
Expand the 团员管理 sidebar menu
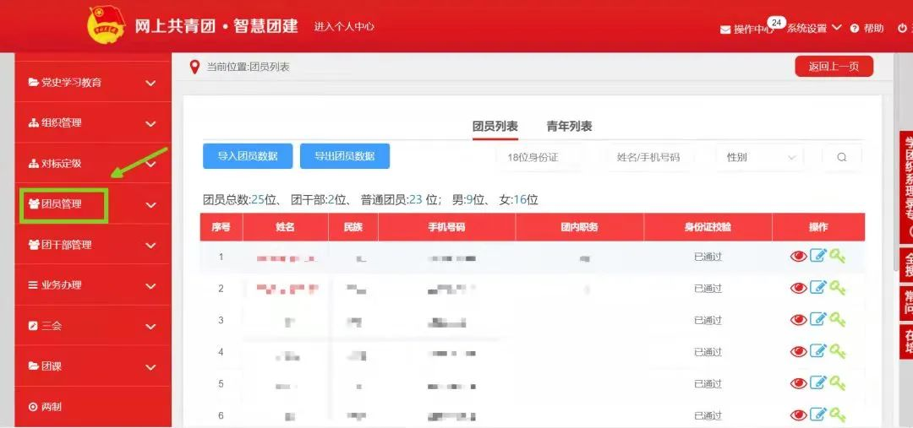coord(93,204)
